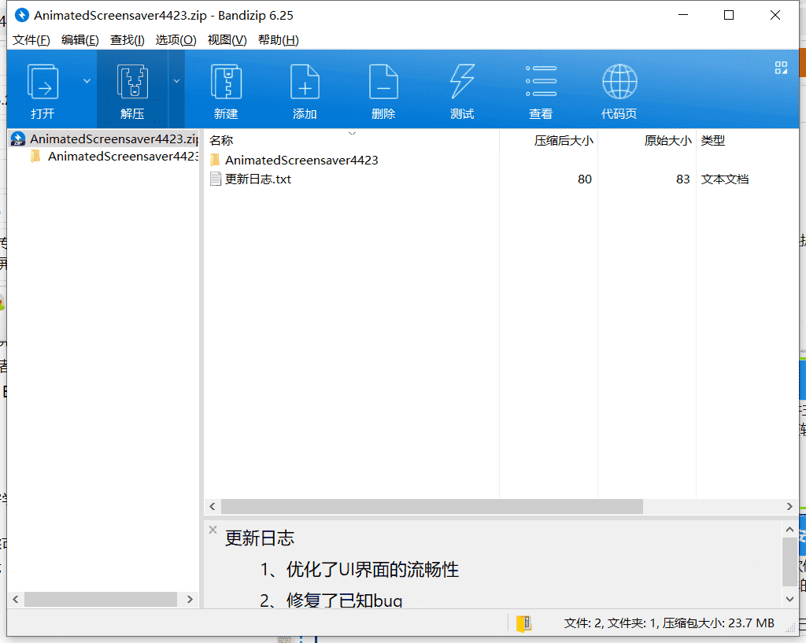Click the Bandizip logo in title bar
The height and width of the screenshot is (643, 806).
[21, 16]
